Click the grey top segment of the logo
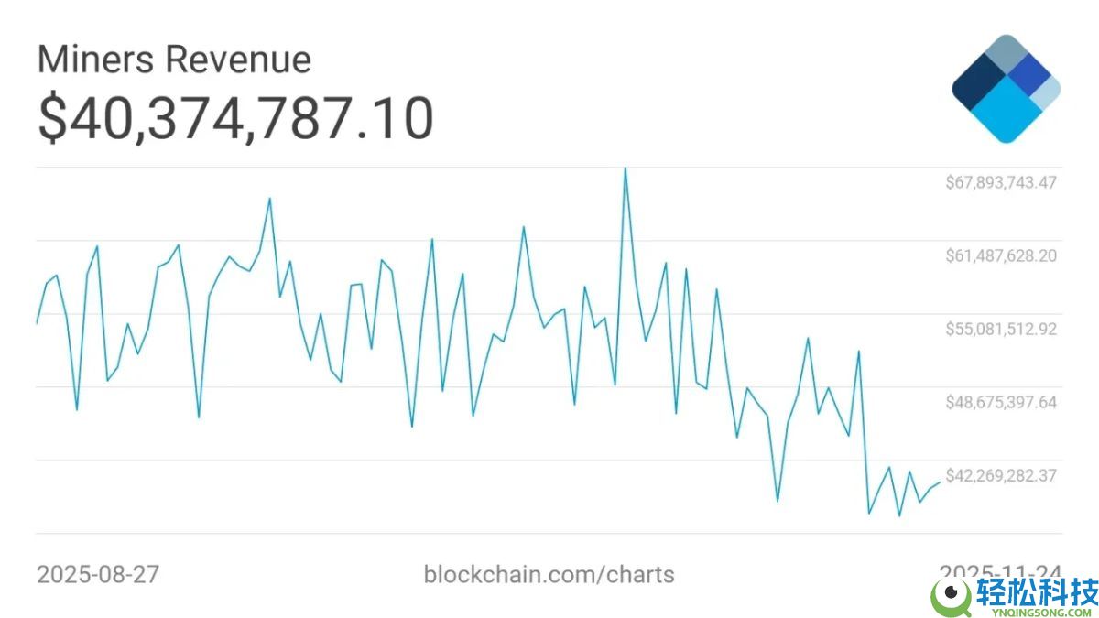The width and height of the screenshot is (1099, 618). point(1006,50)
